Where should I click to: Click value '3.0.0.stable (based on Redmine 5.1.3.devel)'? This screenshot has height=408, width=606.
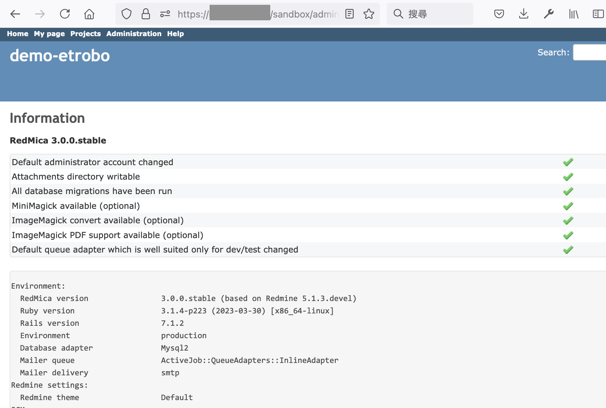click(259, 298)
